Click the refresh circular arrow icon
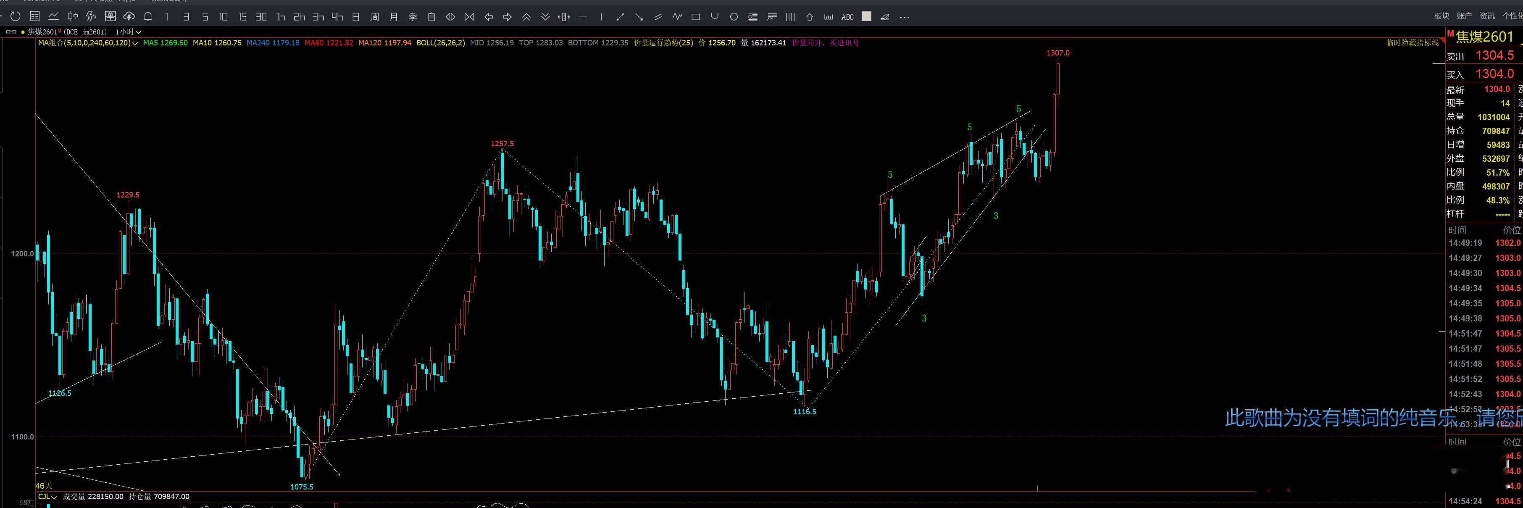The image size is (1523, 508). (16, 16)
